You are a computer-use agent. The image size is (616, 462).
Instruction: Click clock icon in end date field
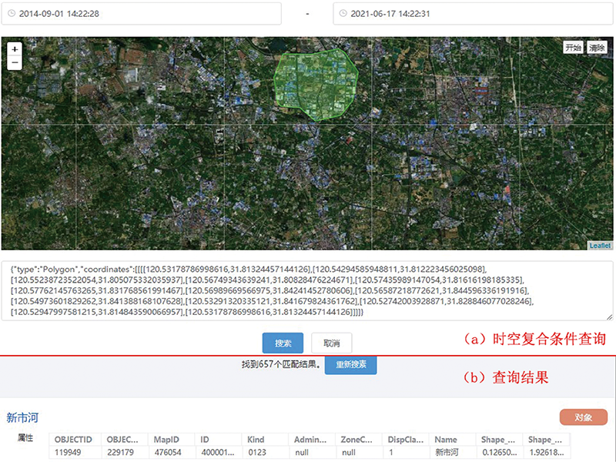(343, 14)
